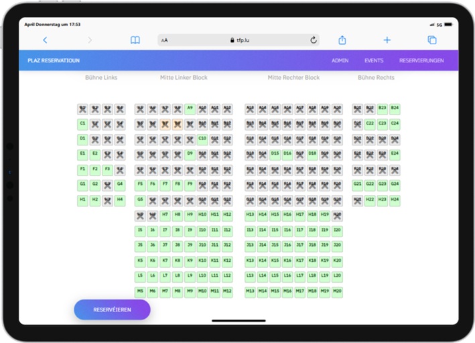Select free seat D15
This screenshot has width=475, height=343.
275,153
